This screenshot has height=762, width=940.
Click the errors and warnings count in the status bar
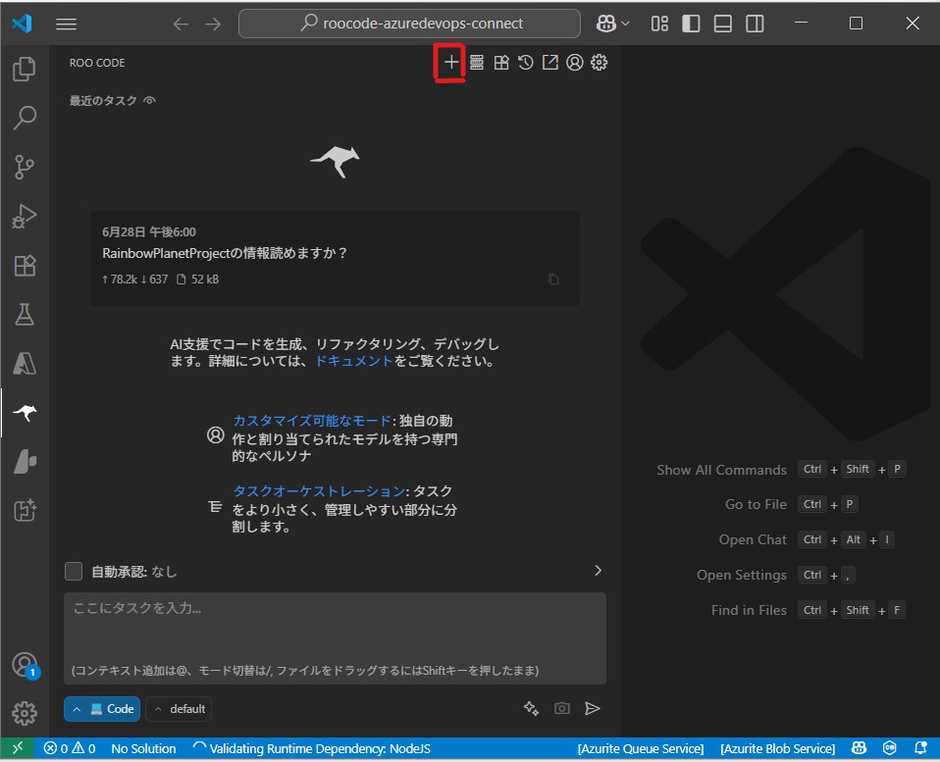coord(70,749)
